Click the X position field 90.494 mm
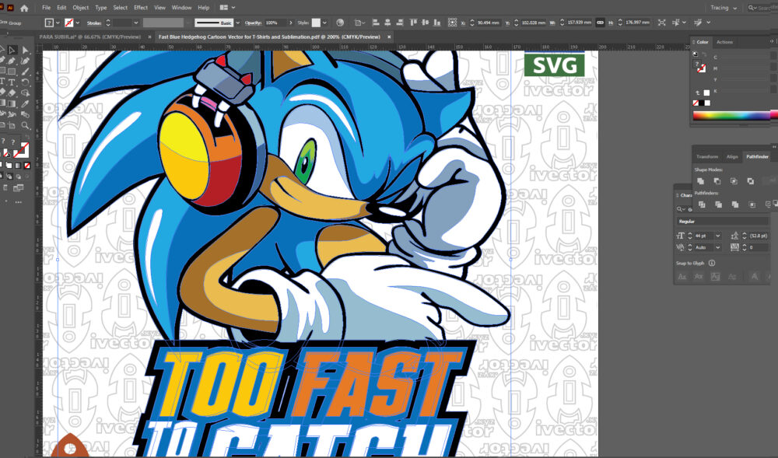This screenshot has width=778, height=458. point(489,23)
